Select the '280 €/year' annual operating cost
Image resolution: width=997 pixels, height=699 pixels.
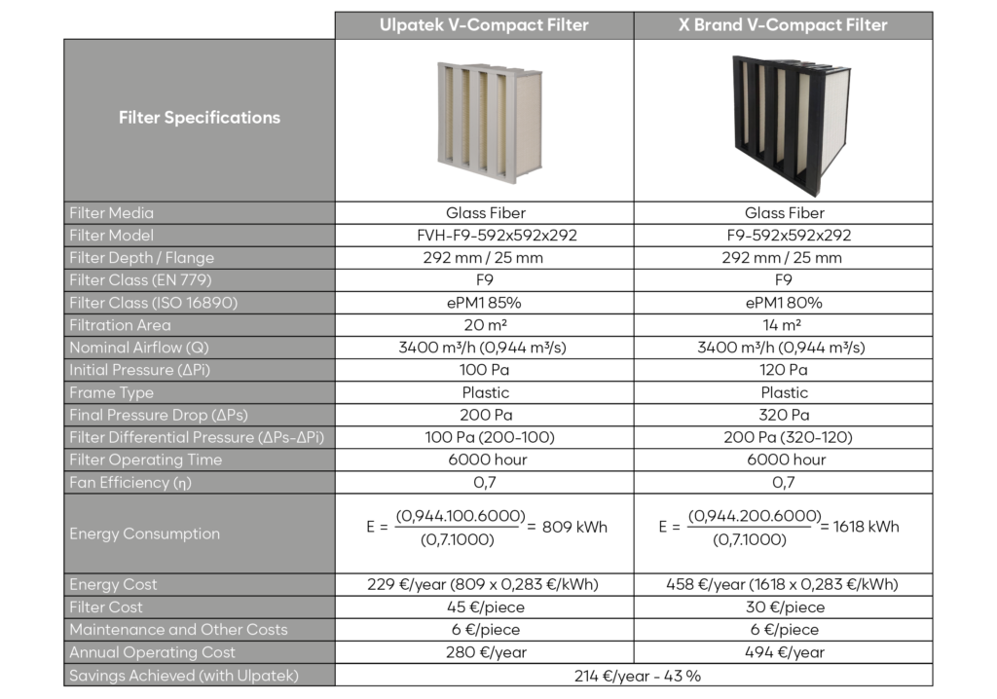pos(486,652)
